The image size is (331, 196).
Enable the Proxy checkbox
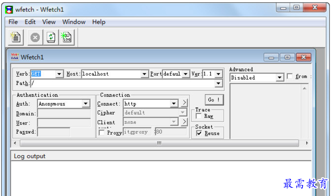(x=101, y=133)
